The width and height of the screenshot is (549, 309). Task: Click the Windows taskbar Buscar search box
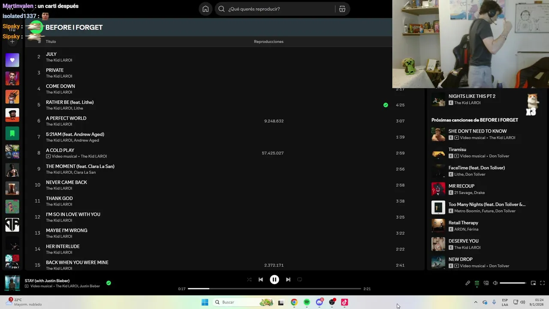244,302
